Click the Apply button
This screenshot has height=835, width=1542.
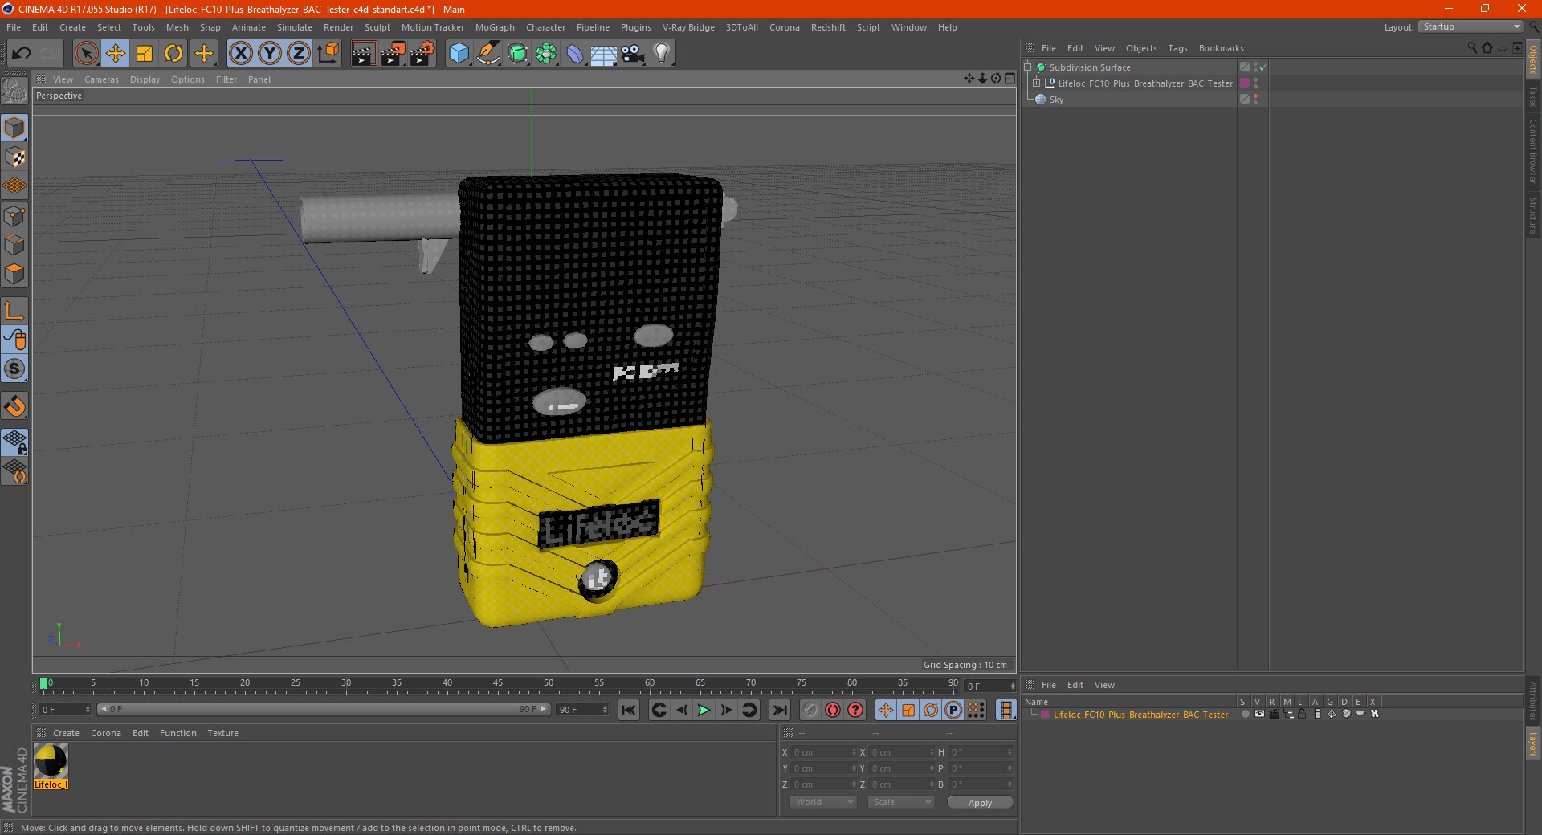coord(980,802)
